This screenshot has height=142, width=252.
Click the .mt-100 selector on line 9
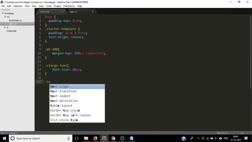(52, 49)
